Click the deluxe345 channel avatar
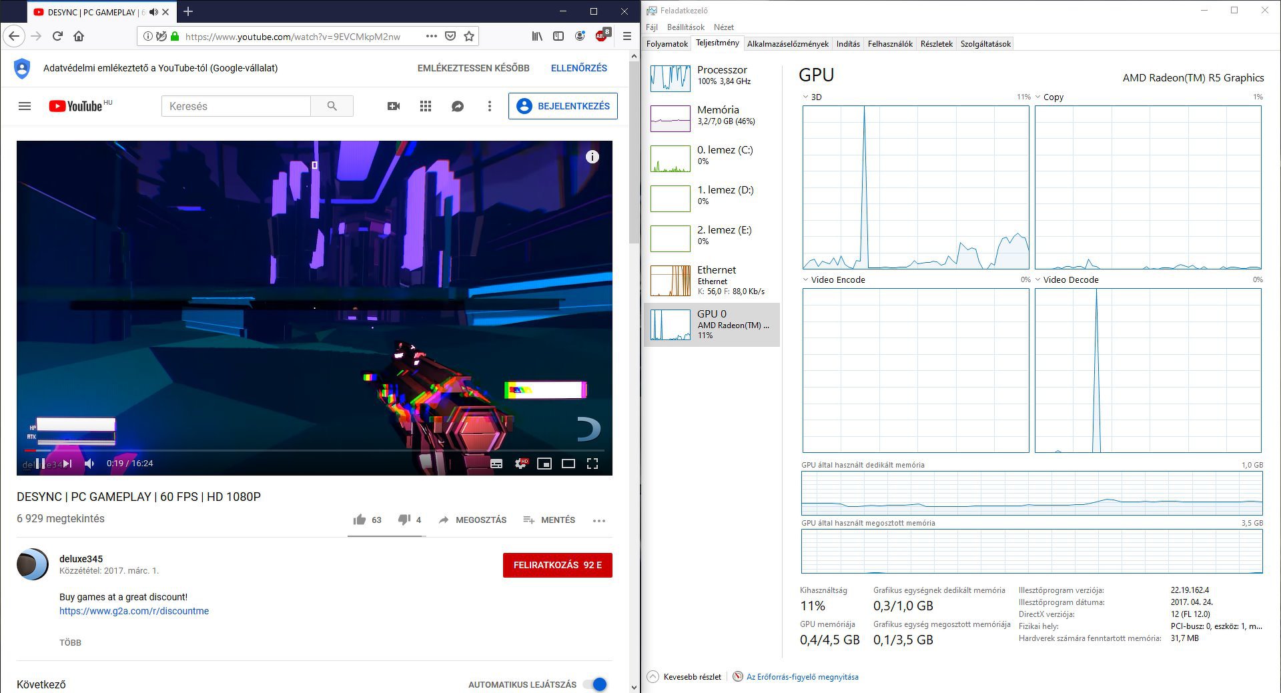Screen dimensions: 1281x693 click(33, 564)
